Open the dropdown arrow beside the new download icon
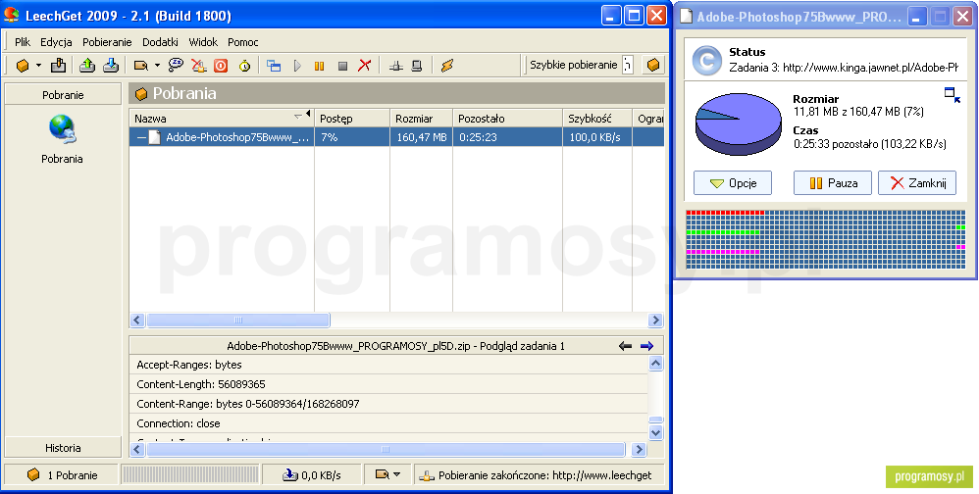979x494 pixels. (x=38, y=65)
